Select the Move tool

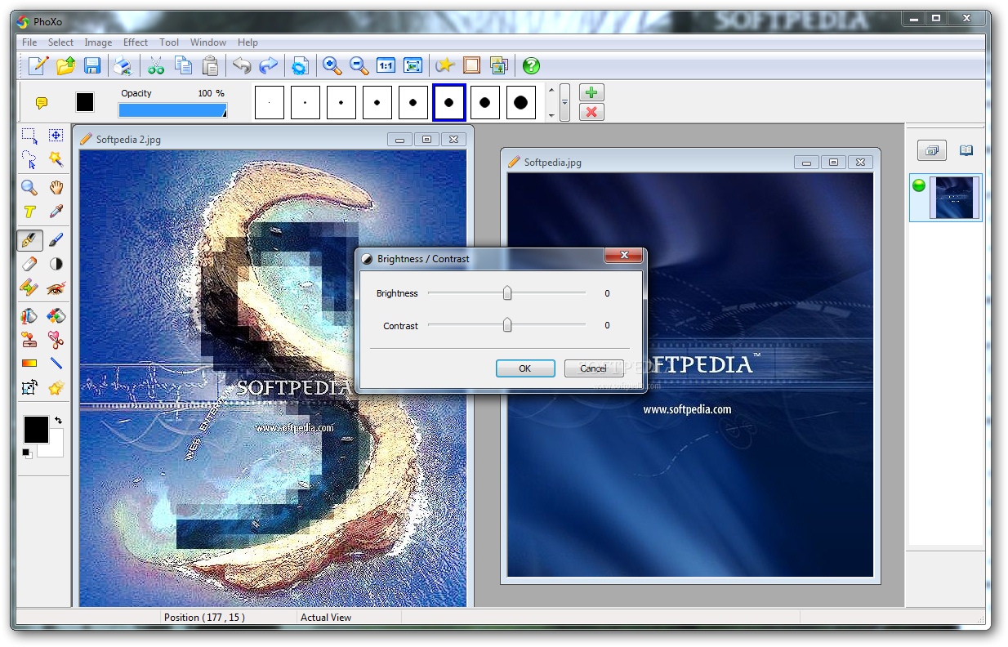coord(56,136)
